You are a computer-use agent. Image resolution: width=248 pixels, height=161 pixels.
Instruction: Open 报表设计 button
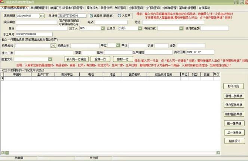click(x=235, y=141)
